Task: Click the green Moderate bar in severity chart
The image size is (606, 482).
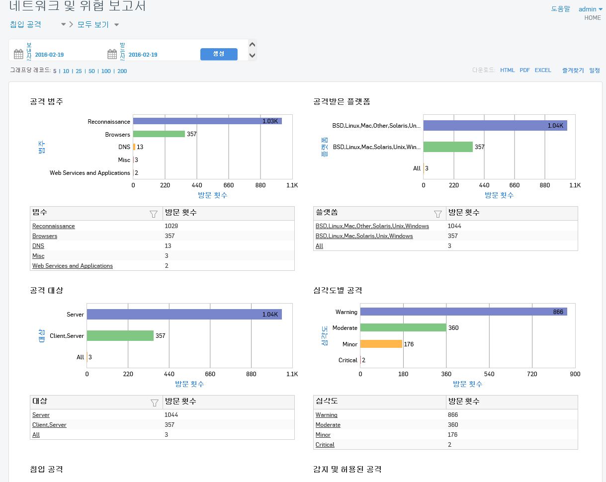Action: coord(403,327)
